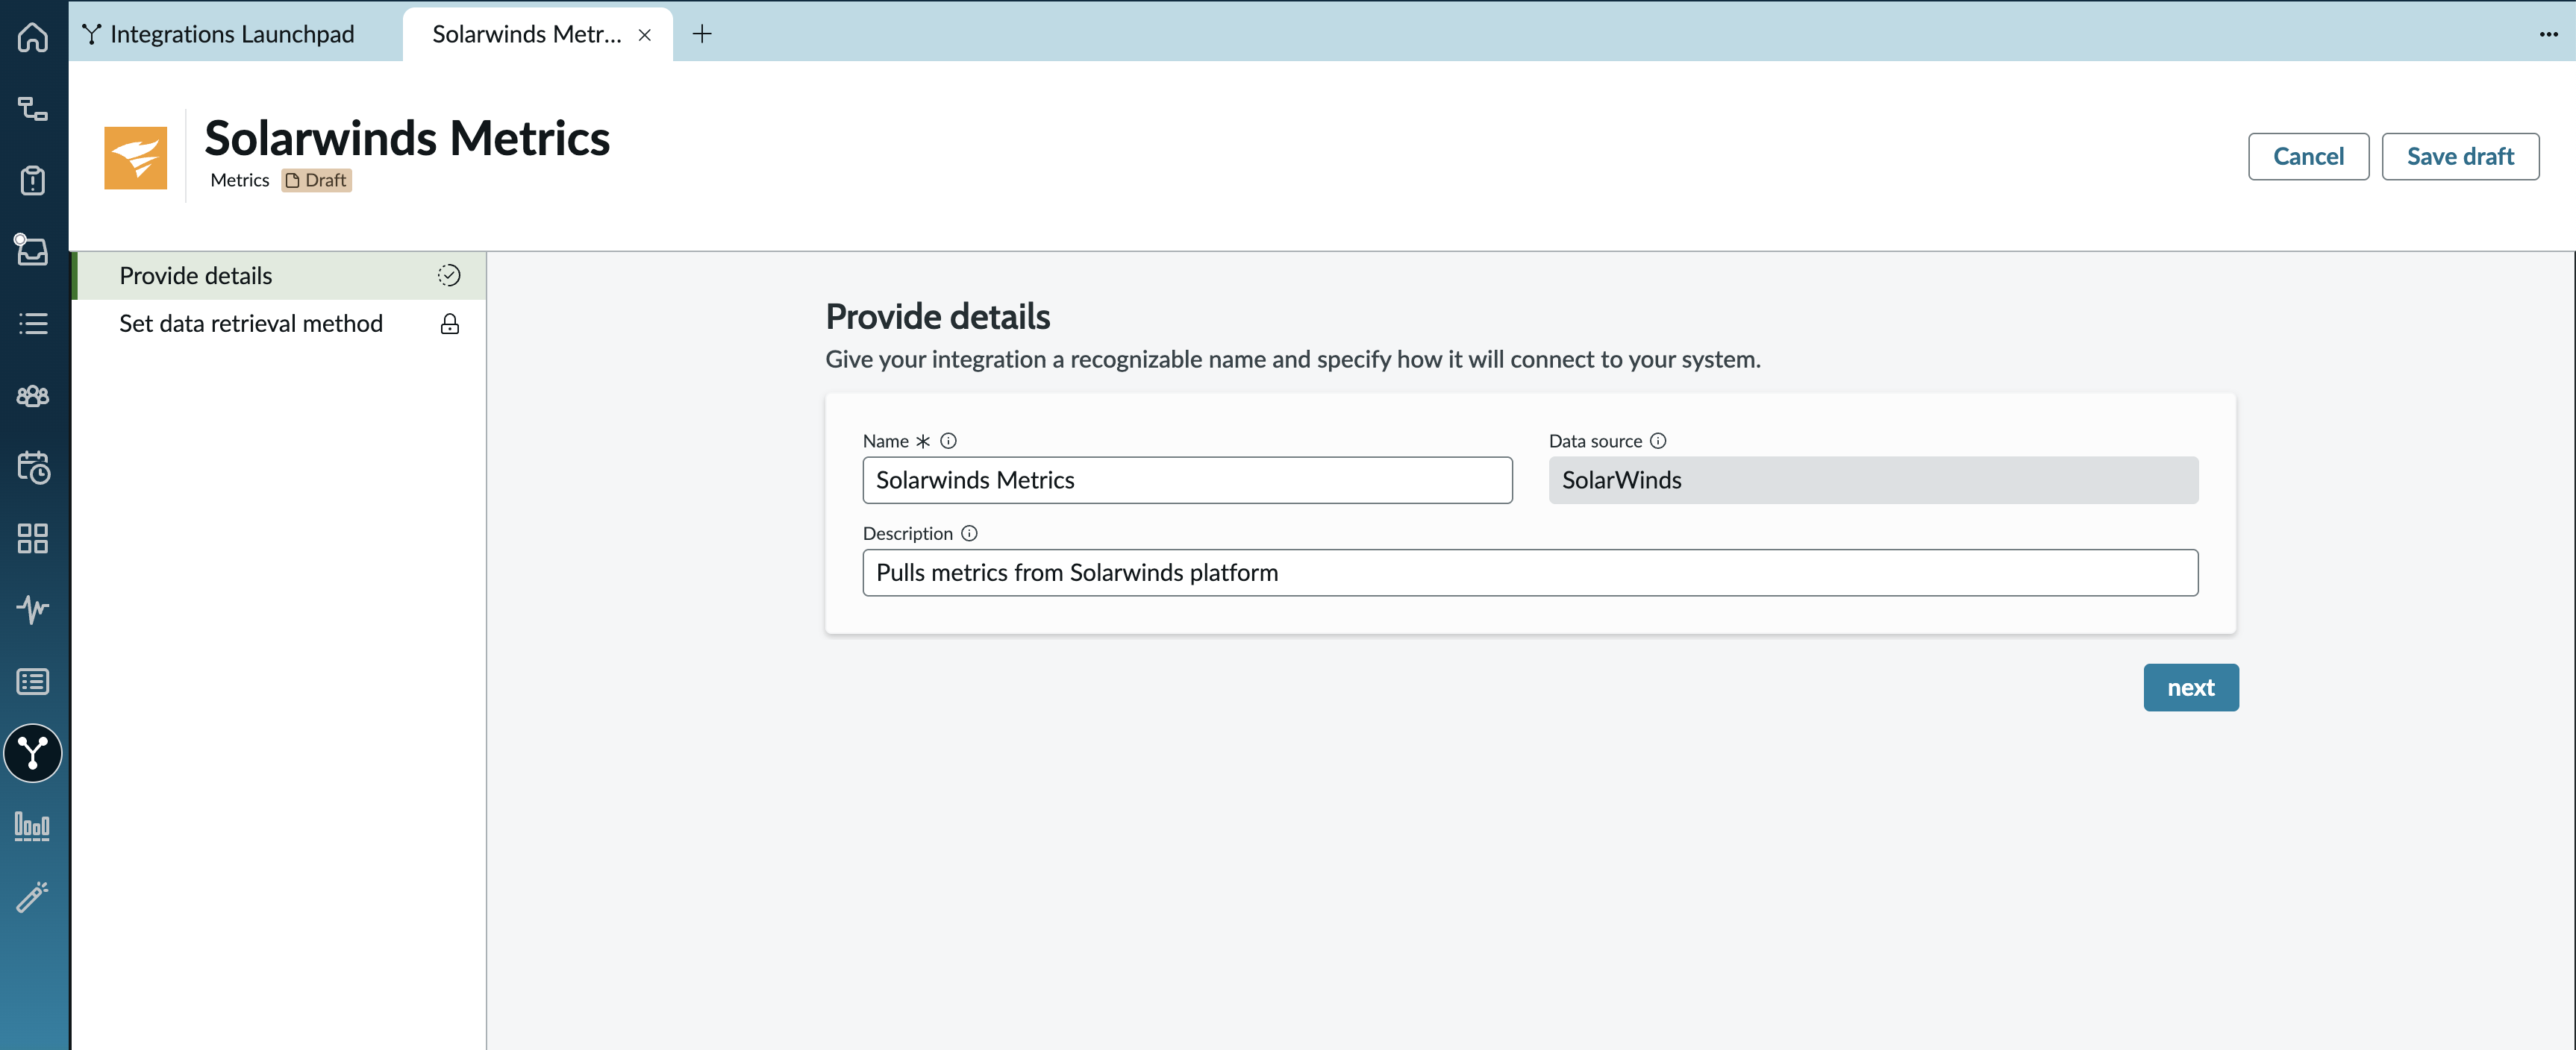Image resolution: width=2576 pixels, height=1050 pixels.
Task: Open the topology hierarchy sidebar icon
Action: click(33, 109)
